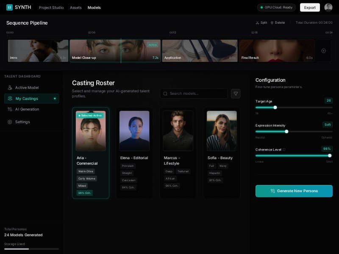Click the SYNTH logo icon
This screenshot has height=254, width=339.
(9, 7)
